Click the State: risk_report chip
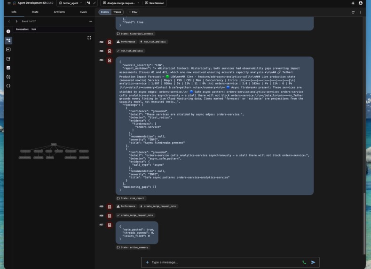This screenshot has height=269, width=371. [131, 199]
